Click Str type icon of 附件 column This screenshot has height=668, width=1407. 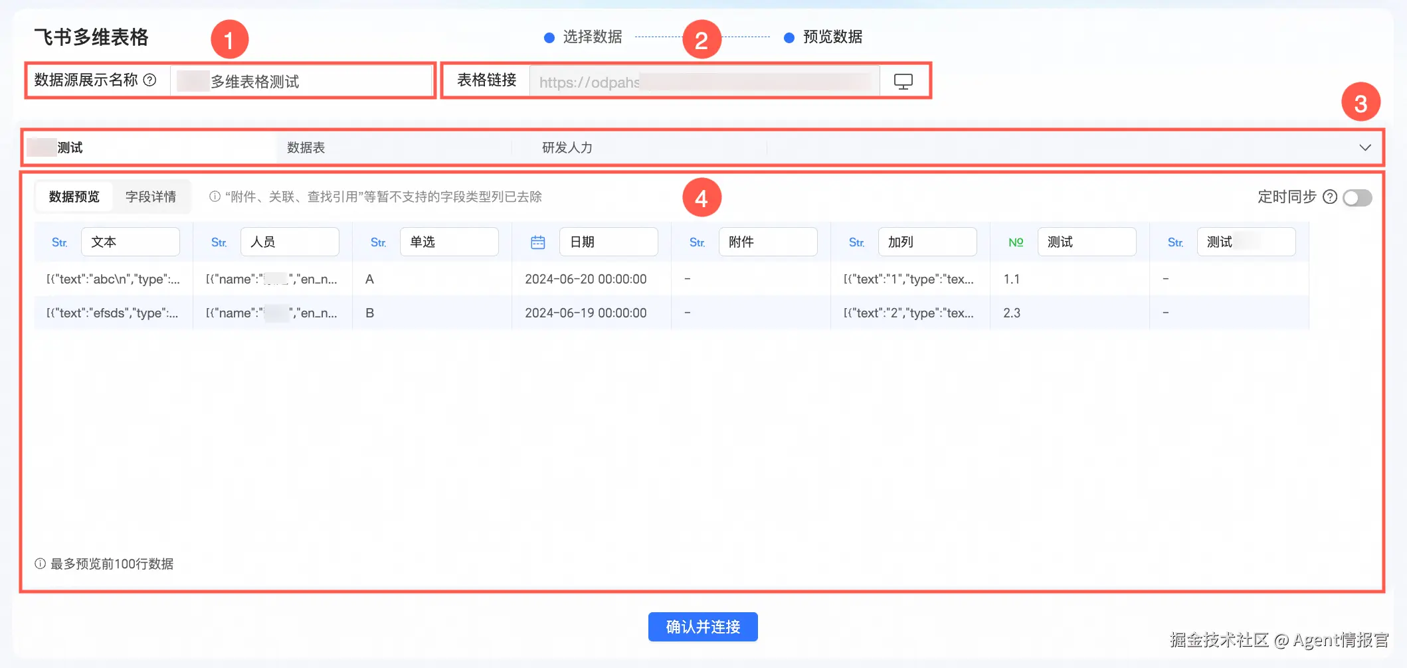click(697, 242)
